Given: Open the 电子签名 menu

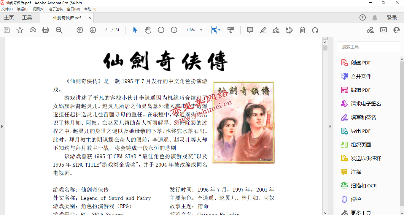Looking at the screenshot, I should (x=56, y=9).
